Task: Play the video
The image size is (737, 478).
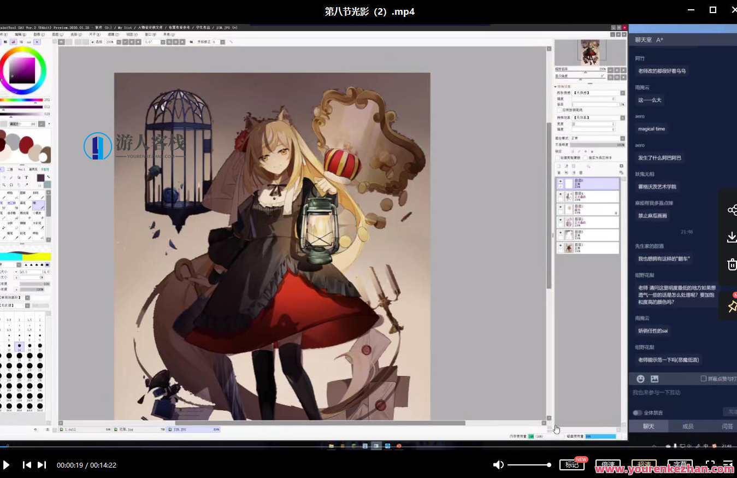Action: 6,465
